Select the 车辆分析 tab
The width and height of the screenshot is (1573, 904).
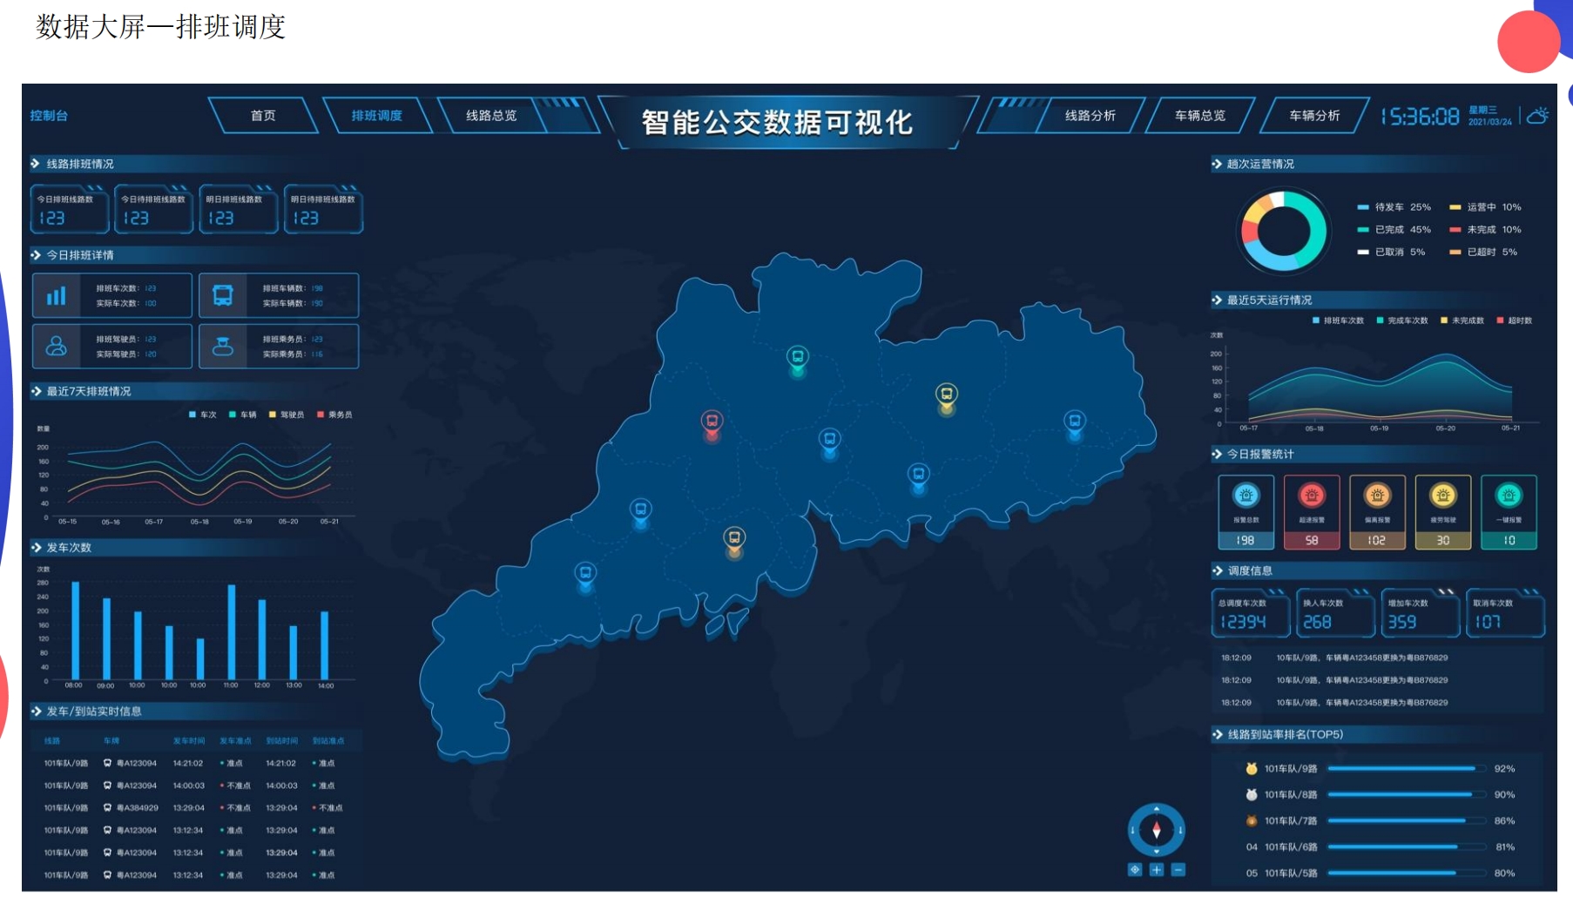tap(1314, 116)
